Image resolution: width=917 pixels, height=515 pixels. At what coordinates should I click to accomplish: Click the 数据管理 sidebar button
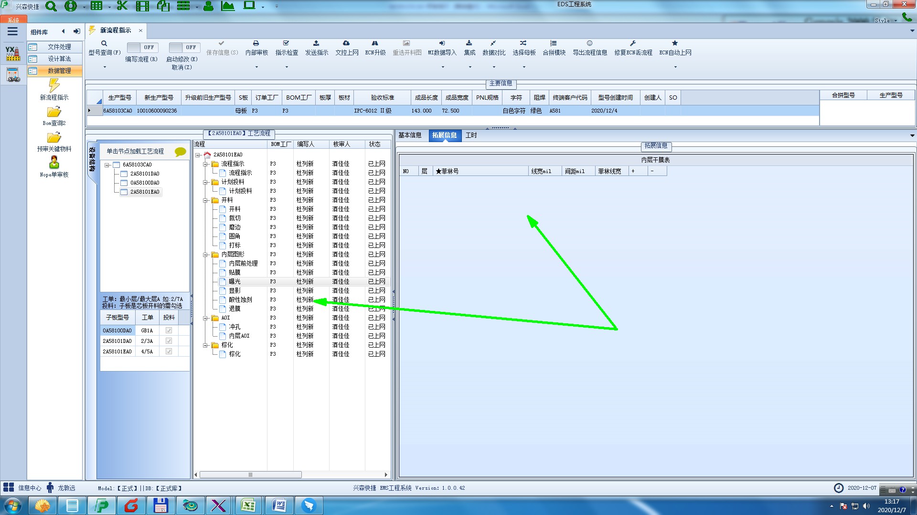[59, 71]
